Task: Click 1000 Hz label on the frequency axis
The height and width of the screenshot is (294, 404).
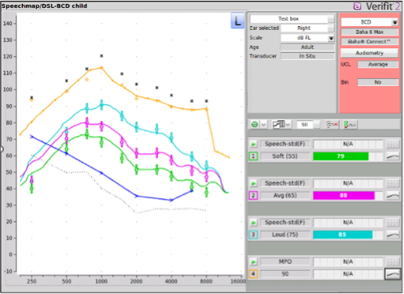Action: 101,281
